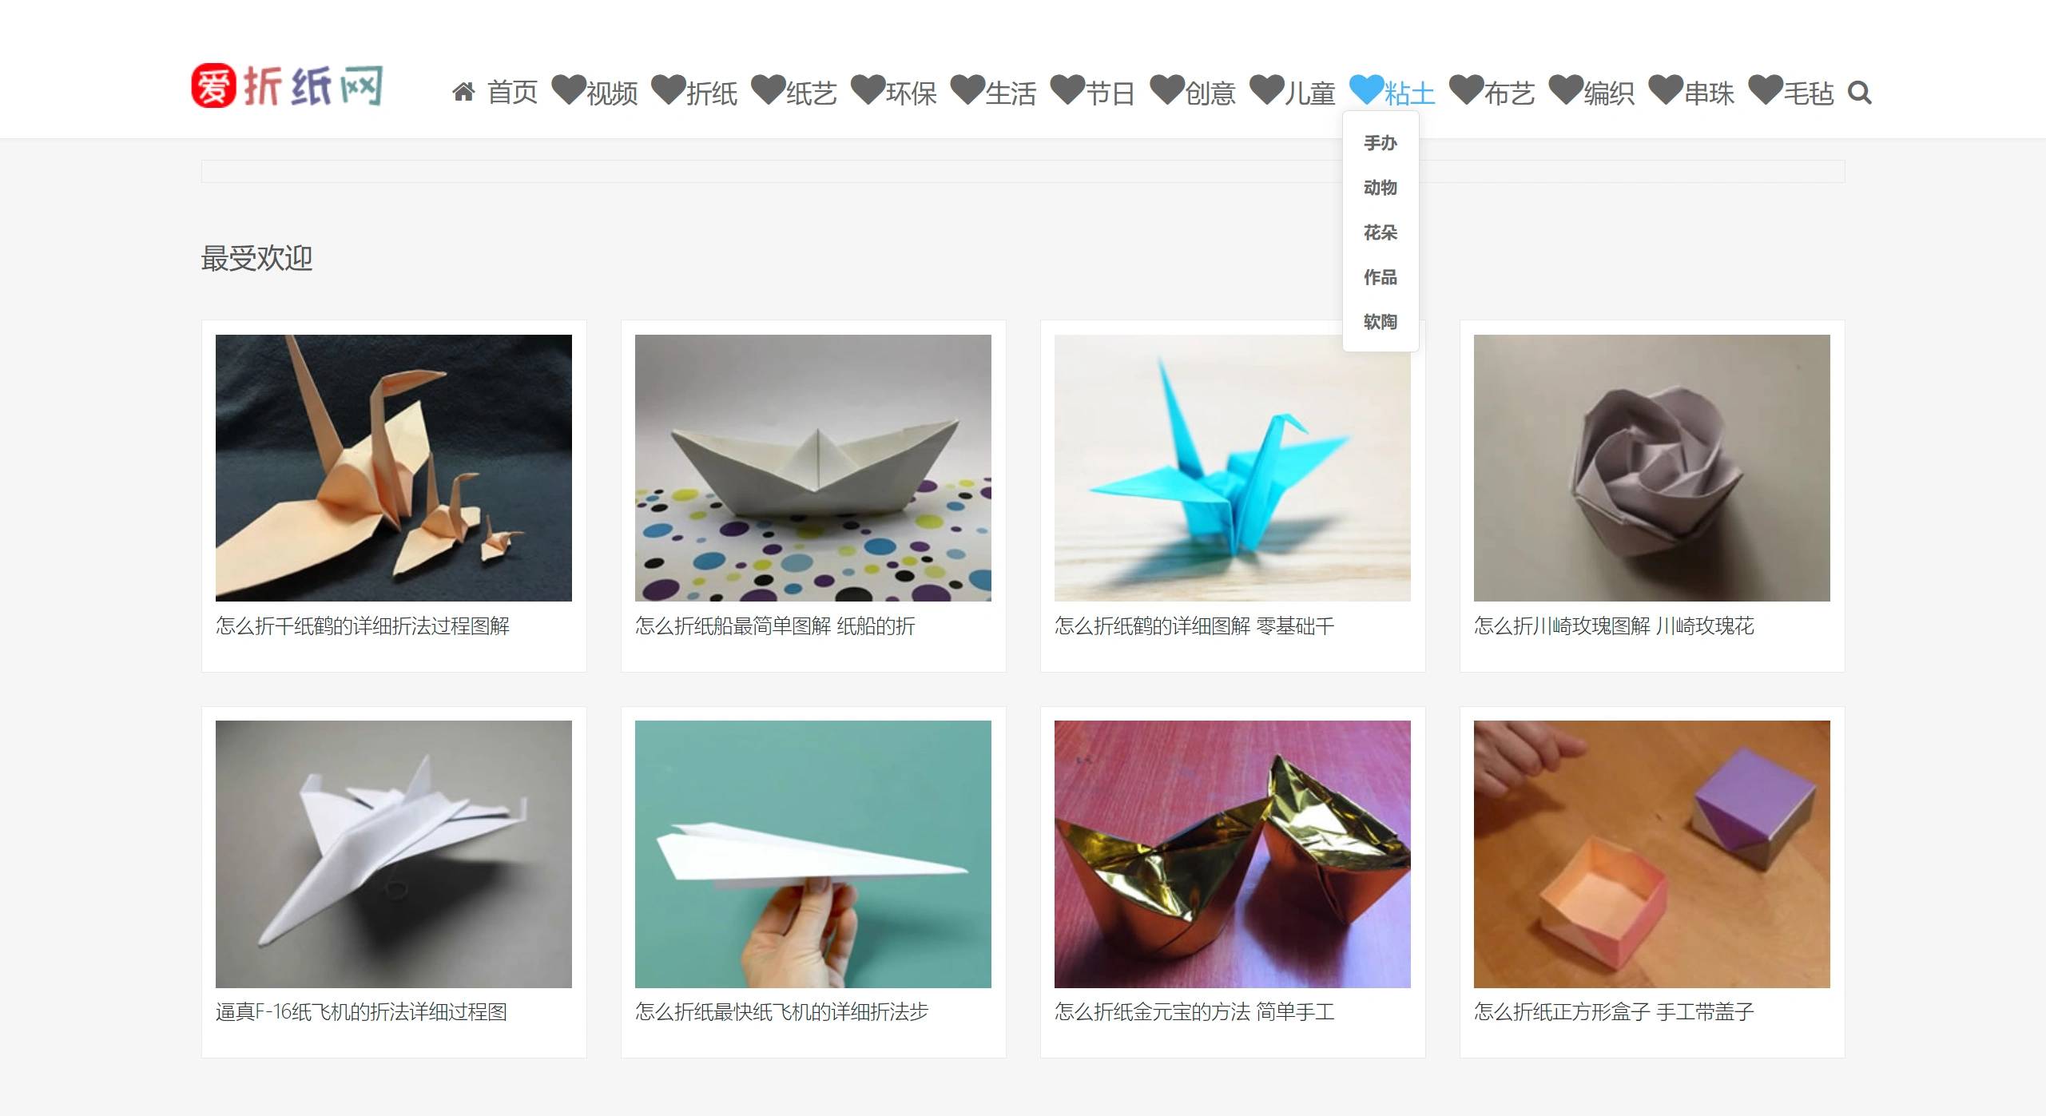Click the heart icon before 视频

pyautogui.click(x=569, y=89)
